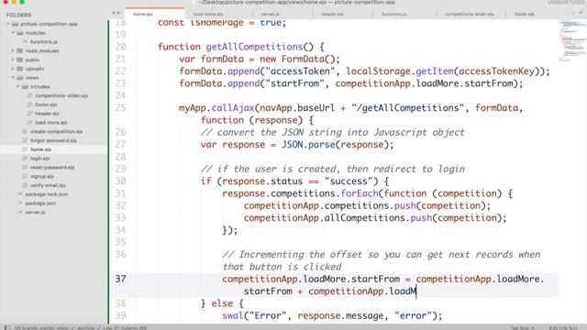This screenshot has width=587, height=330.
Task: Open create-competition.ejs in the sidebar
Action: coord(57,132)
